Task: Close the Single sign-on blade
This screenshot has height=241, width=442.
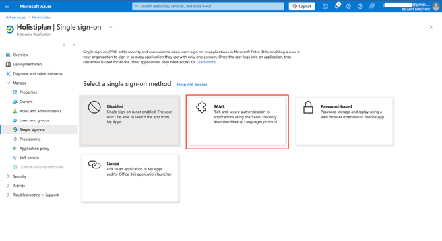Action: point(431,27)
